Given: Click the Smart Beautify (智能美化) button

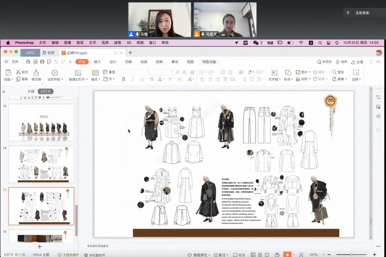Looking at the screenshot, I should coord(199,255).
